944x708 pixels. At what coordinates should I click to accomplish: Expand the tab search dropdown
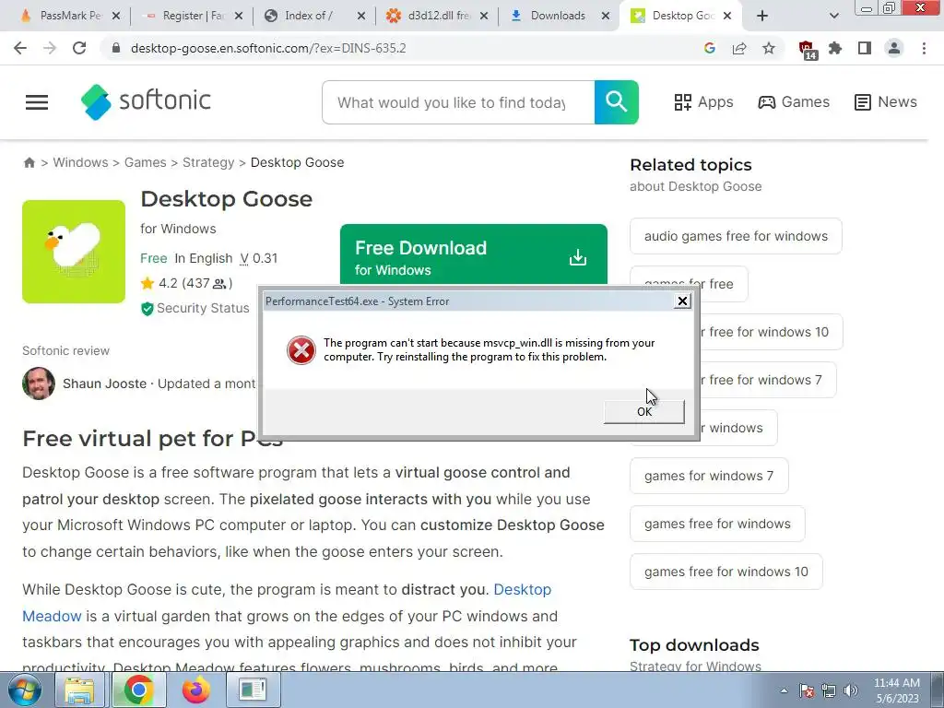[833, 16]
